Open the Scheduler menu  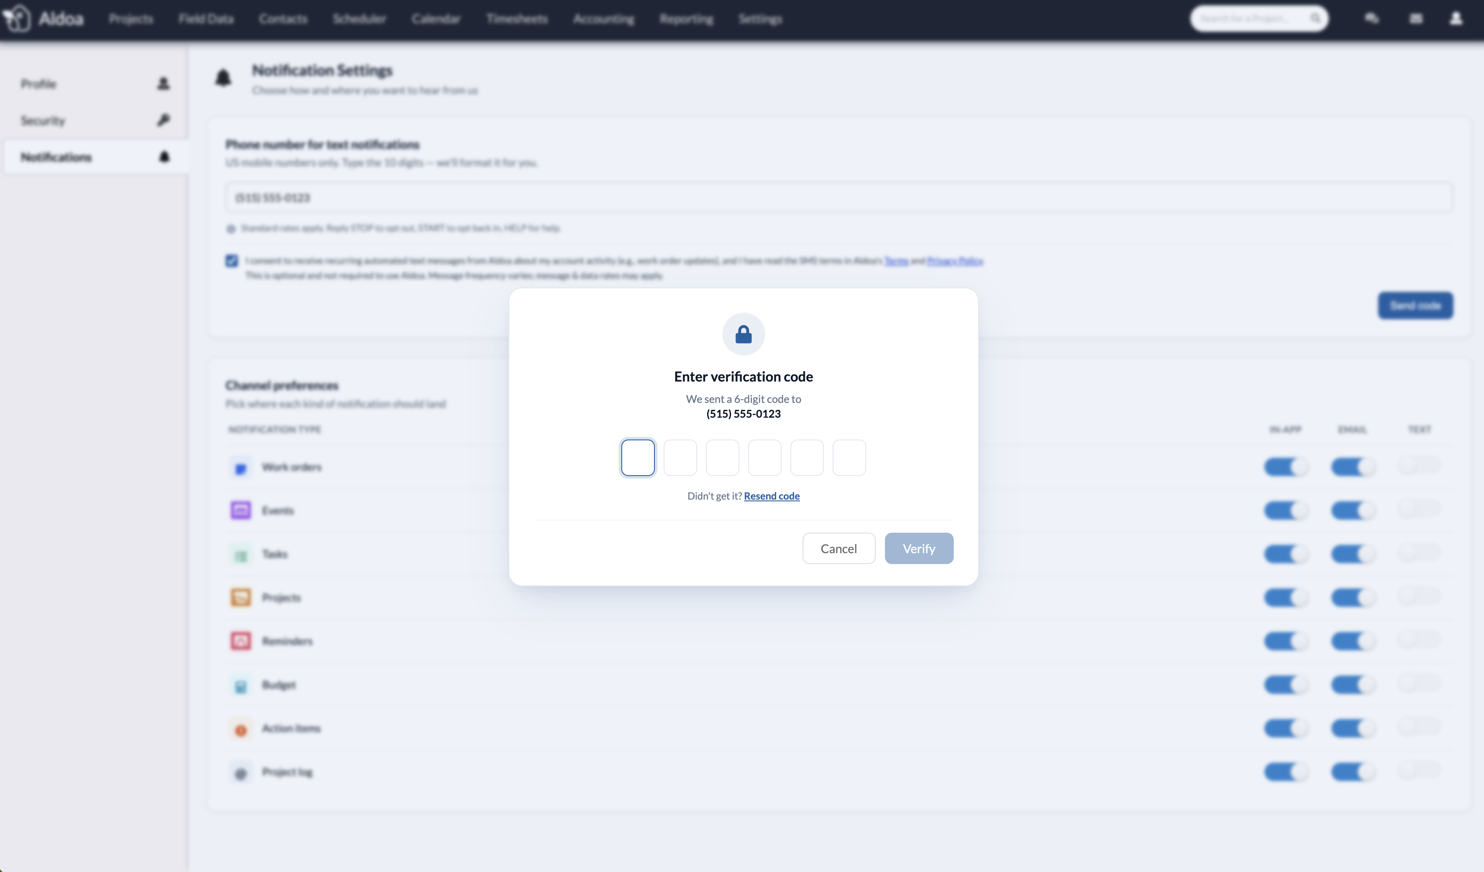point(359,19)
